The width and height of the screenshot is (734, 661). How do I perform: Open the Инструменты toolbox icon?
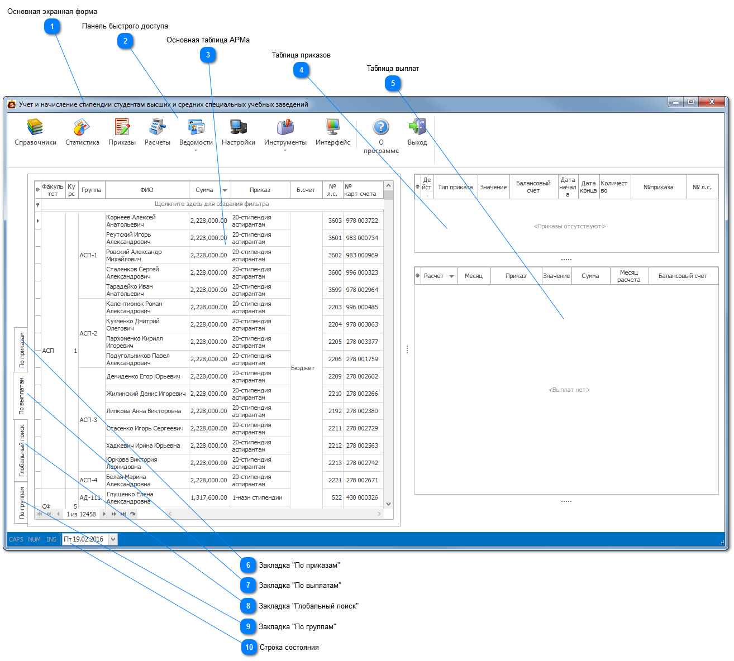click(285, 127)
